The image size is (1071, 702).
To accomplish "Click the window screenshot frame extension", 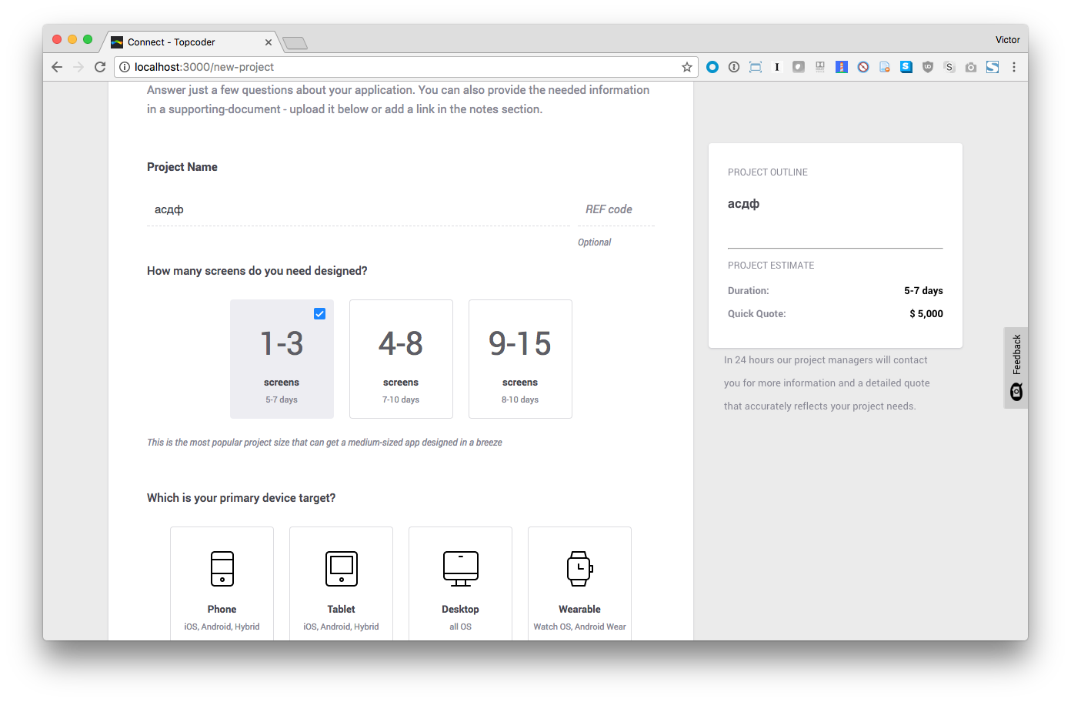I will coord(756,67).
